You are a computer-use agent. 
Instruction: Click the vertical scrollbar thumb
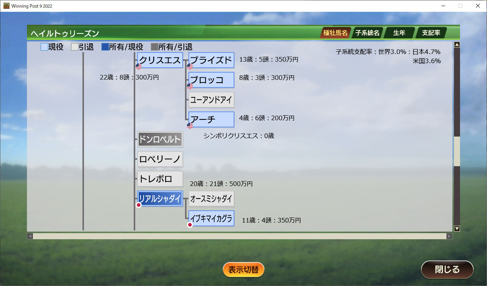457,151
